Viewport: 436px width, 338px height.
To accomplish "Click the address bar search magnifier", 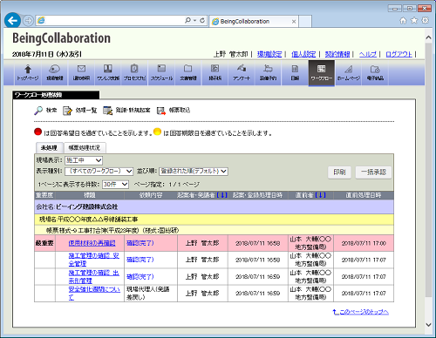I will (187, 20).
